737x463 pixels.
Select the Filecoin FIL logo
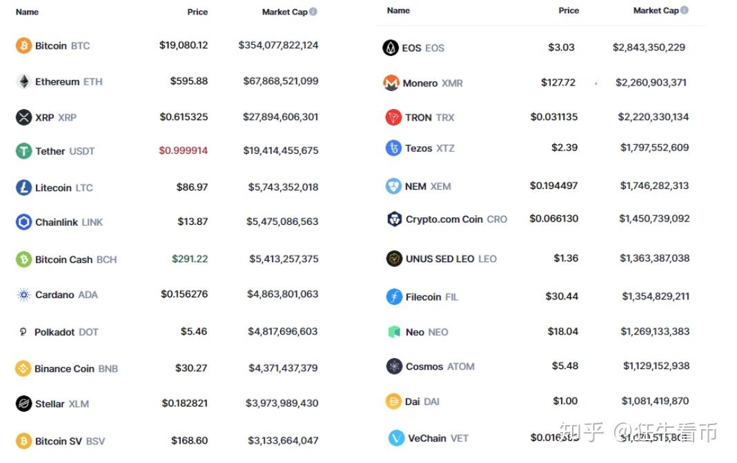393,297
